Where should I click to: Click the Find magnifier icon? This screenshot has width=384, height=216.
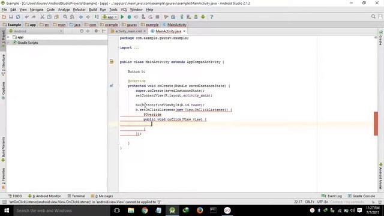pos(65,17)
